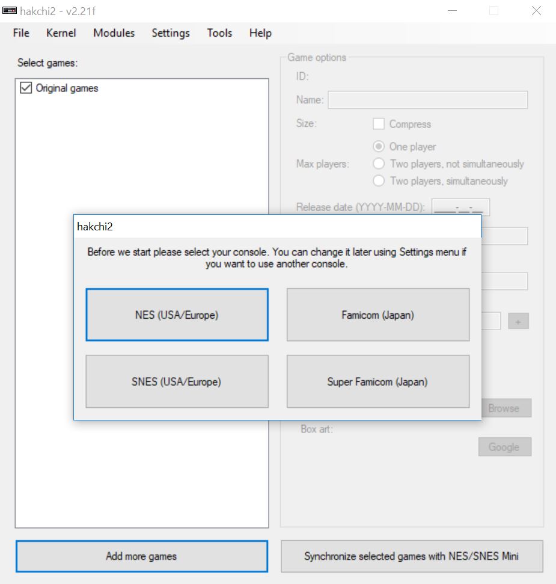This screenshot has width=556, height=584.
Task: Click the Browse button for box art
Action: click(x=505, y=408)
